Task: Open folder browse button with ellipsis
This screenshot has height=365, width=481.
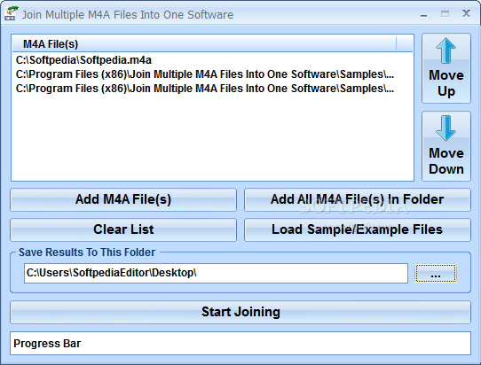Action: click(436, 273)
